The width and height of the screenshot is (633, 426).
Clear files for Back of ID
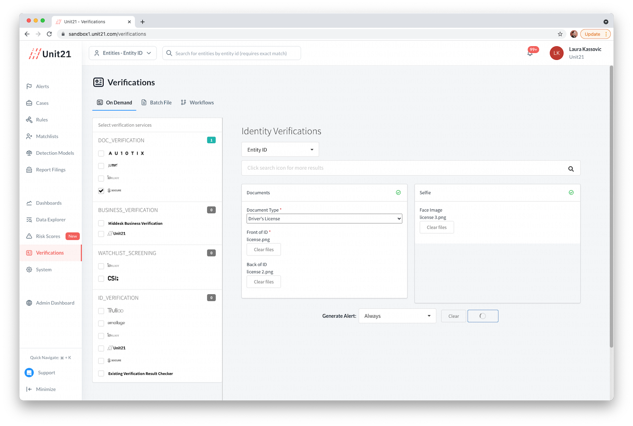coord(264,282)
